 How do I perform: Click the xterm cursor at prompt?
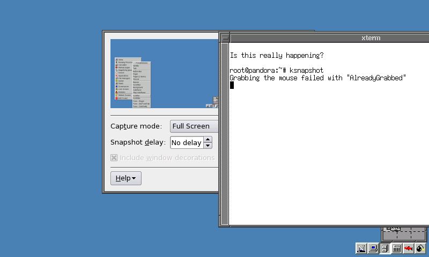(232, 85)
